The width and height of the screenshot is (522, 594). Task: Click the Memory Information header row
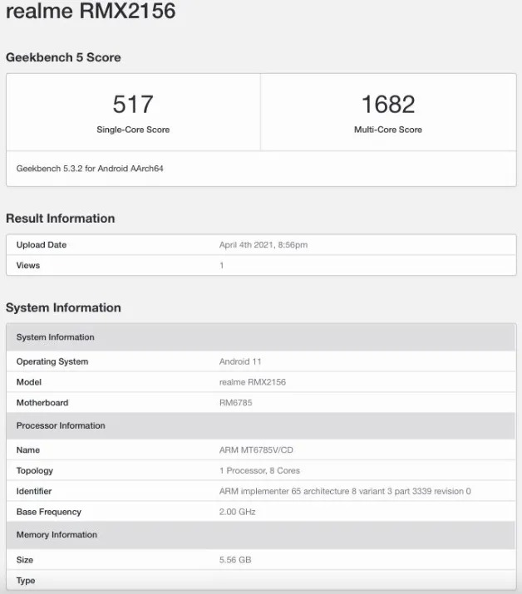coord(261,534)
